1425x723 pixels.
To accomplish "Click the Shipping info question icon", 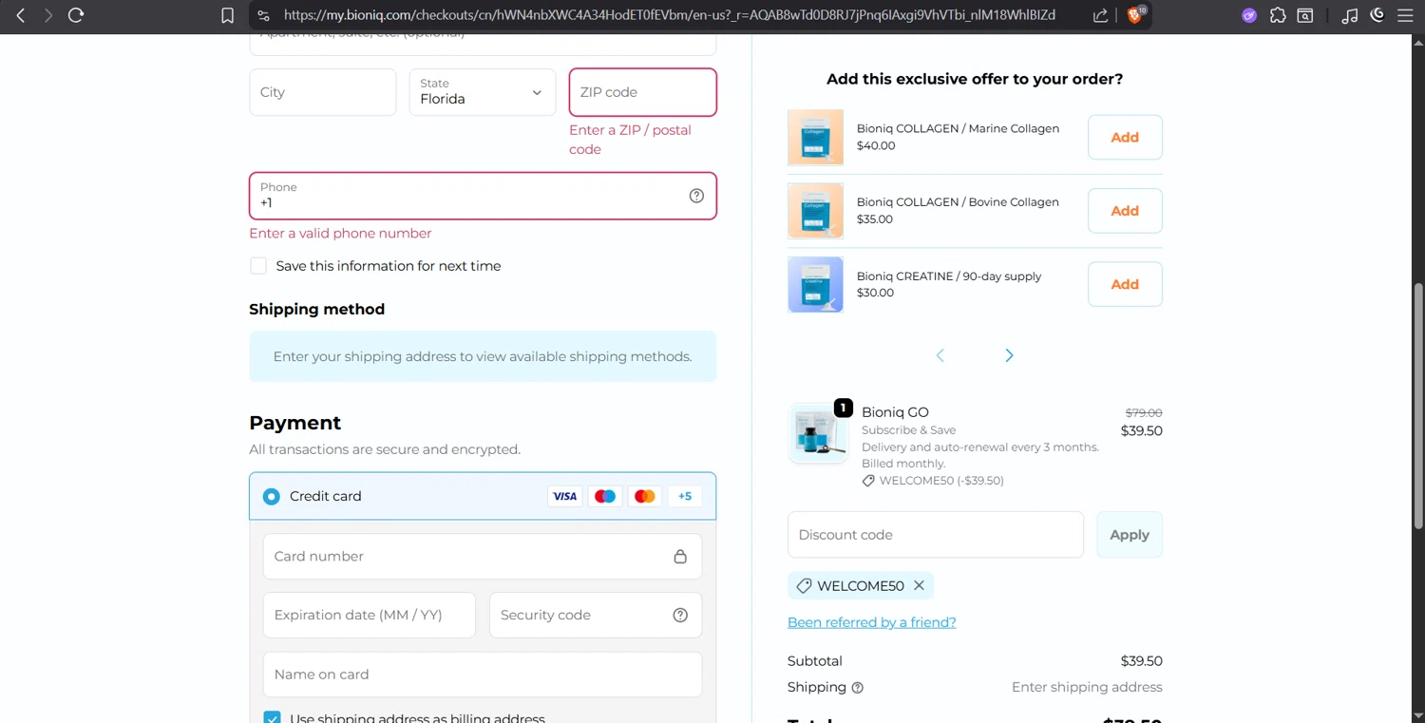I will 857,688.
